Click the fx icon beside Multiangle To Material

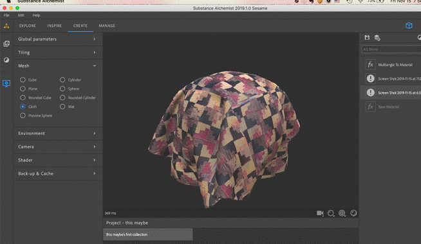(371, 65)
